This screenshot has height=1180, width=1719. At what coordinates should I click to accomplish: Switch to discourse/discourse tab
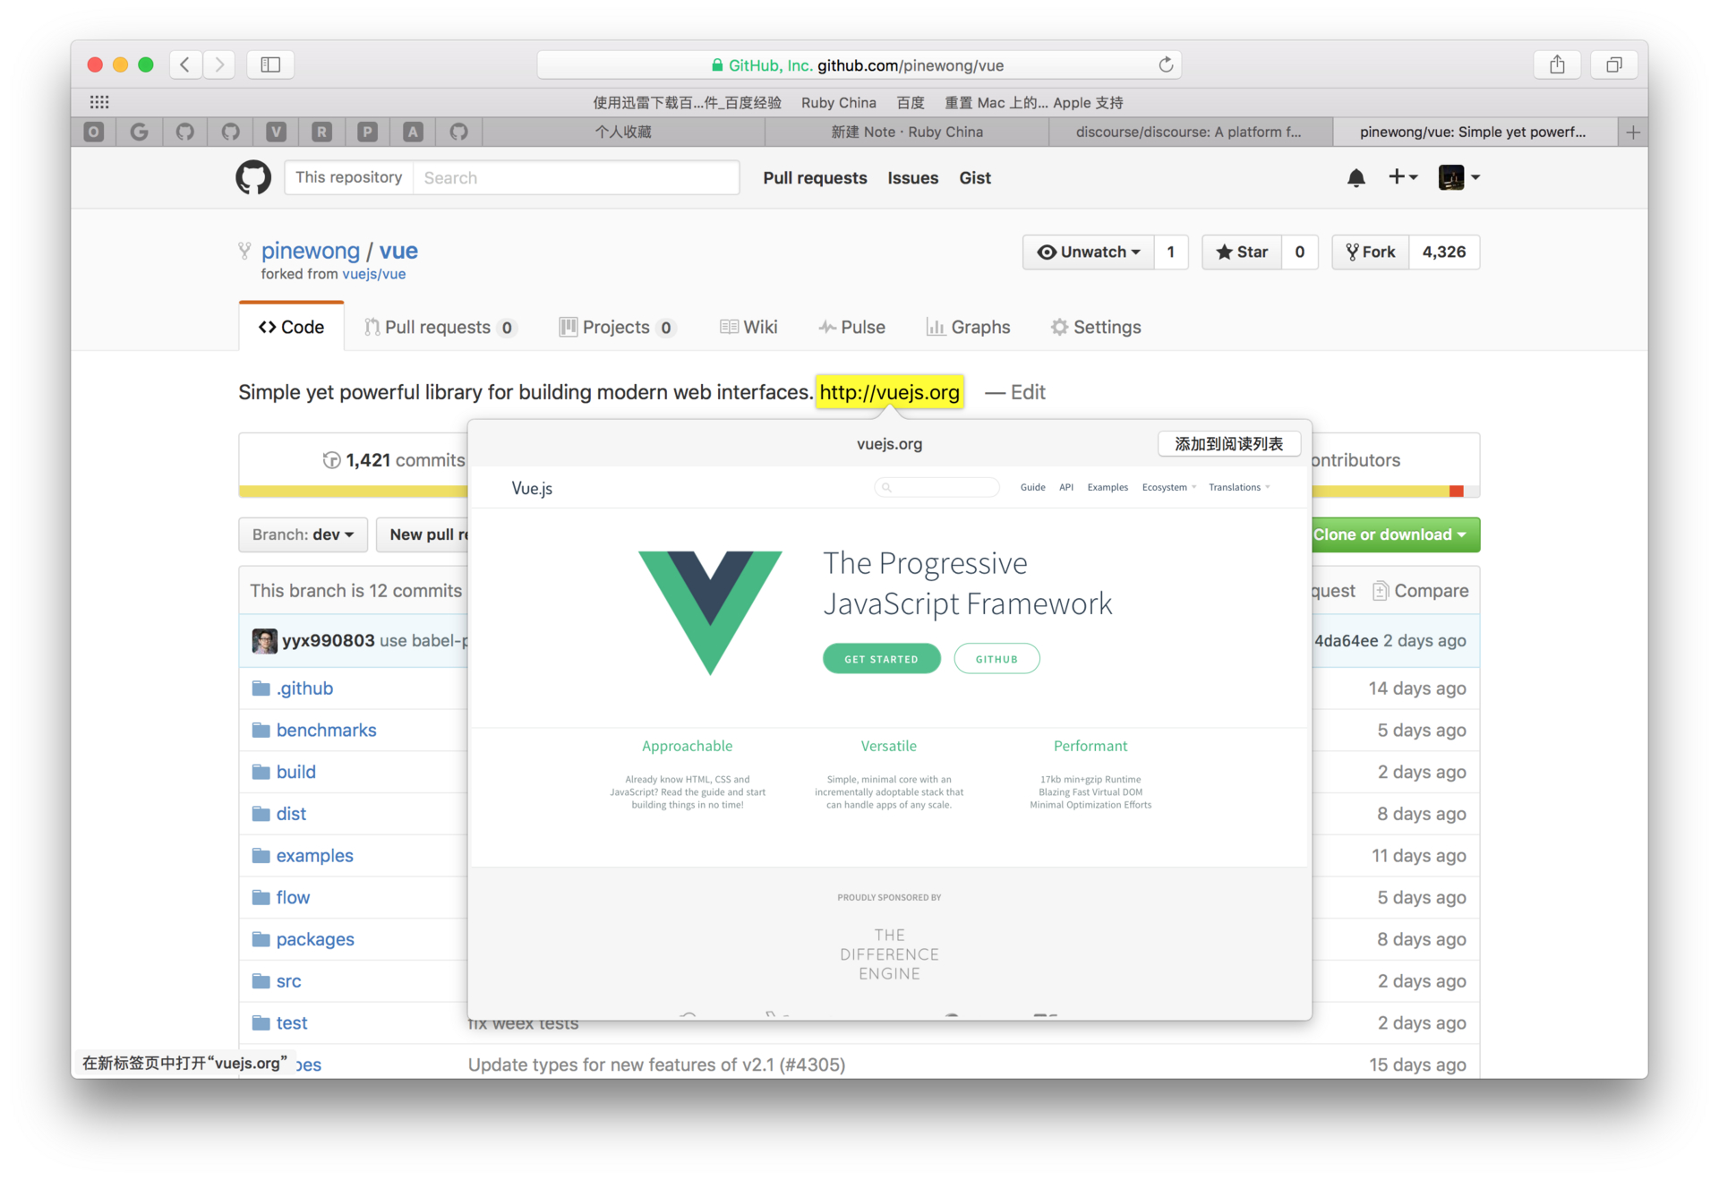click(x=1191, y=132)
